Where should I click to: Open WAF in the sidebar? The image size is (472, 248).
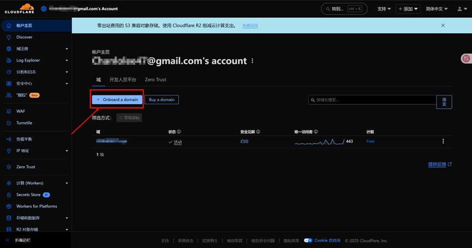pos(21,111)
